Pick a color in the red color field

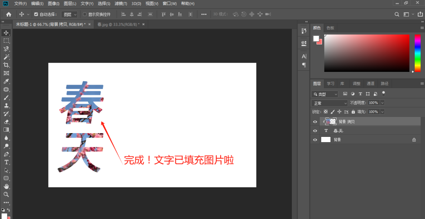click(x=367, y=53)
